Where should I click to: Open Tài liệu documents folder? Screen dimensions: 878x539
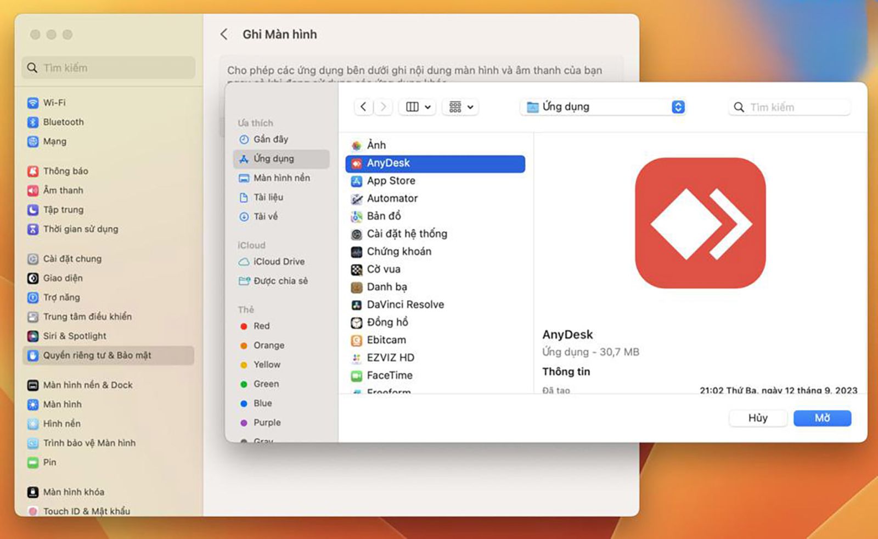coord(282,197)
